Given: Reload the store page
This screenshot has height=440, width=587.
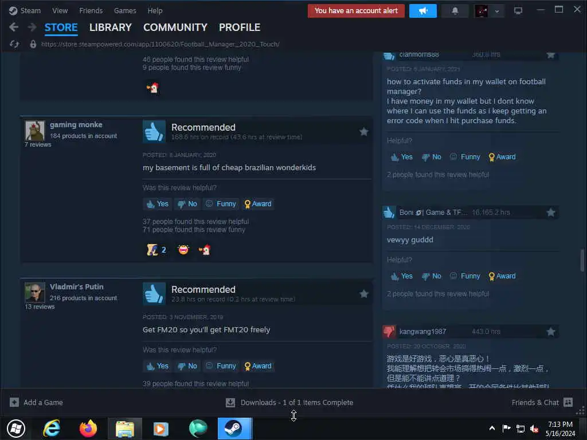Looking at the screenshot, I should [x=14, y=44].
